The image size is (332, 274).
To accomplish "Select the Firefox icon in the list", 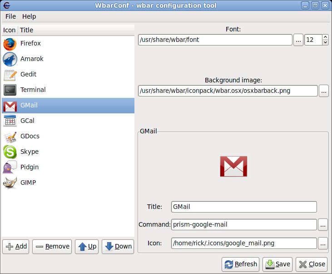I will pos(10,44).
